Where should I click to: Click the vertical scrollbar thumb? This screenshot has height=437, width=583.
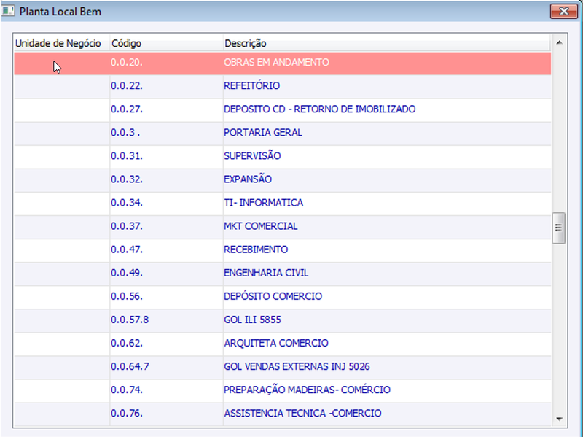[x=559, y=228]
